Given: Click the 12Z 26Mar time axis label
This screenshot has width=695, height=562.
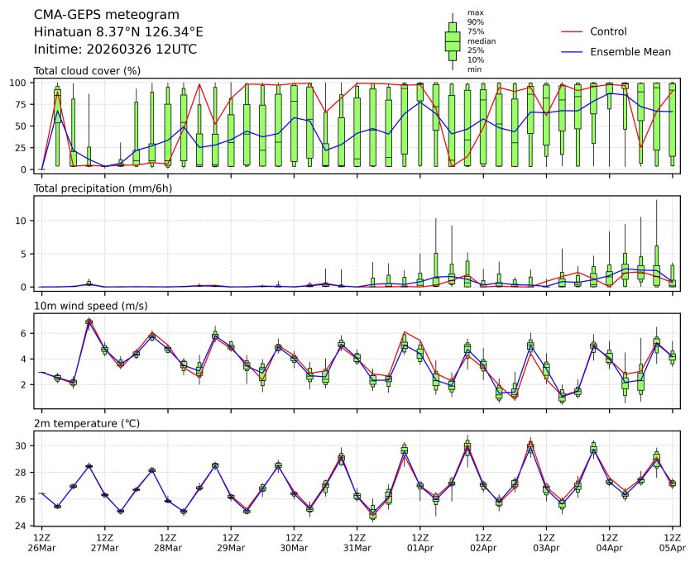Looking at the screenshot, I should [x=41, y=542].
